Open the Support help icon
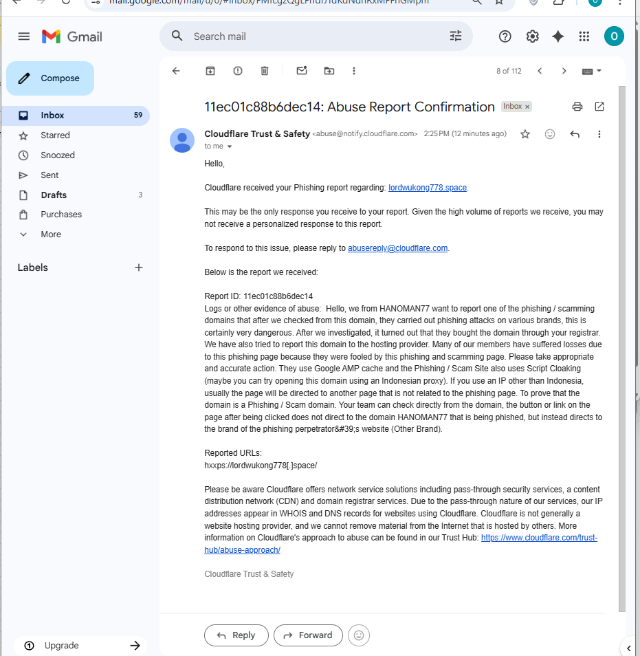Screen dimensions: 640x656 (x=505, y=36)
